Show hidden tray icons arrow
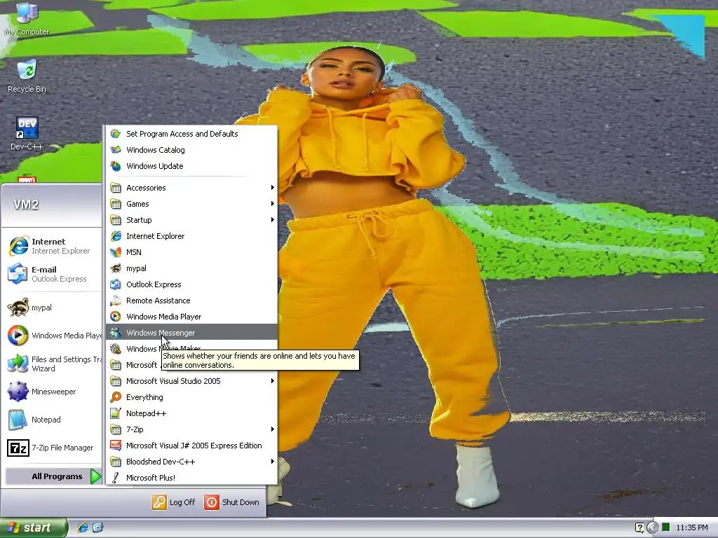The width and height of the screenshot is (718, 538). pyautogui.click(x=653, y=527)
